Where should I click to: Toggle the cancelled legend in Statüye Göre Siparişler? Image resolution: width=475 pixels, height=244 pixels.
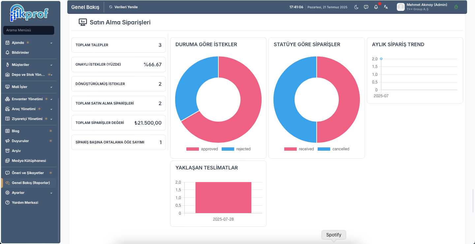pos(333,149)
